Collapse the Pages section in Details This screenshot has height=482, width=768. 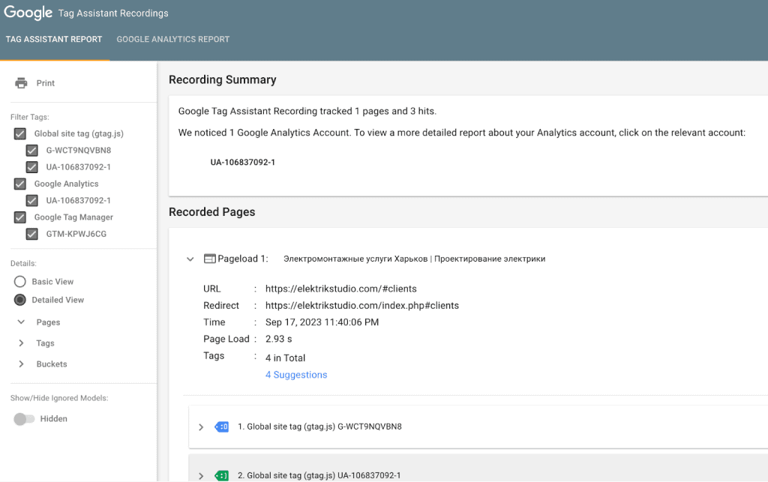[19, 322]
